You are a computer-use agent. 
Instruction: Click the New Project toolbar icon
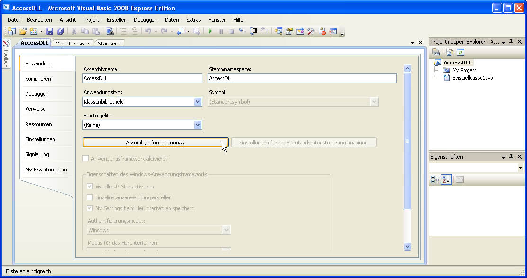pyautogui.click(x=11, y=32)
